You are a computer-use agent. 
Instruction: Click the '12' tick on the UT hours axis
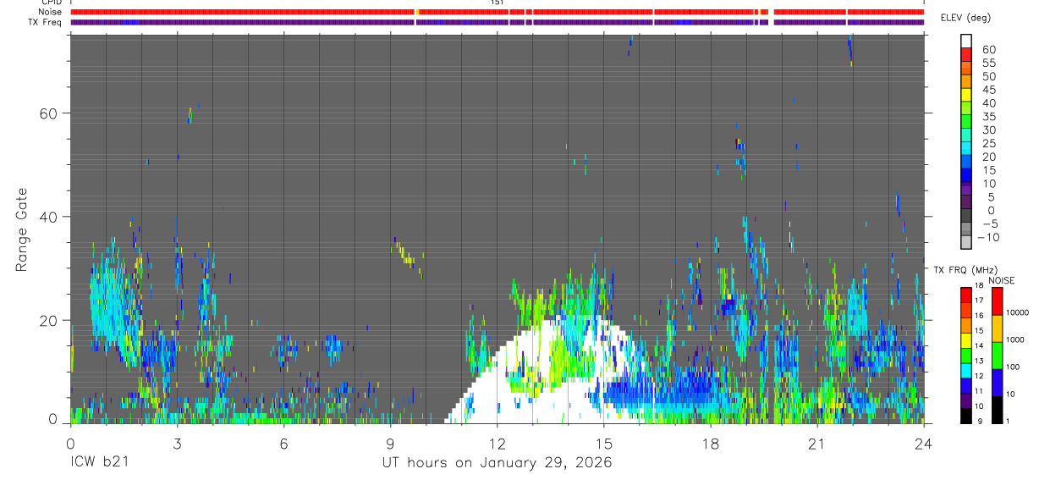pyautogui.click(x=497, y=443)
